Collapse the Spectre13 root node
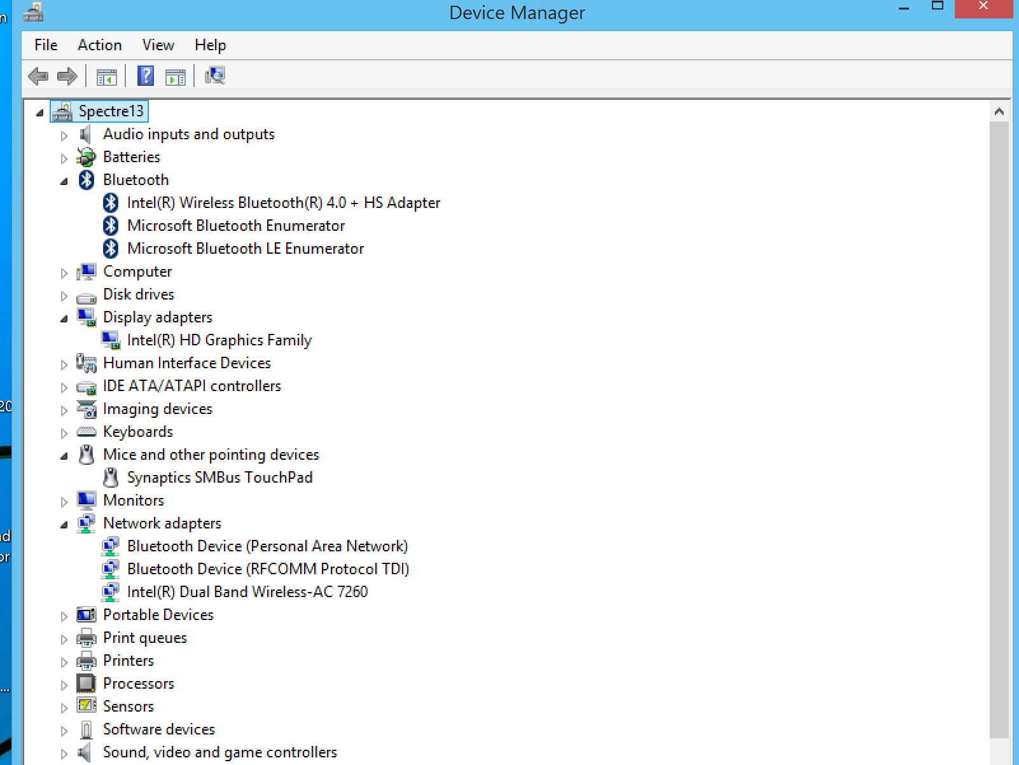 tap(40, 113)
